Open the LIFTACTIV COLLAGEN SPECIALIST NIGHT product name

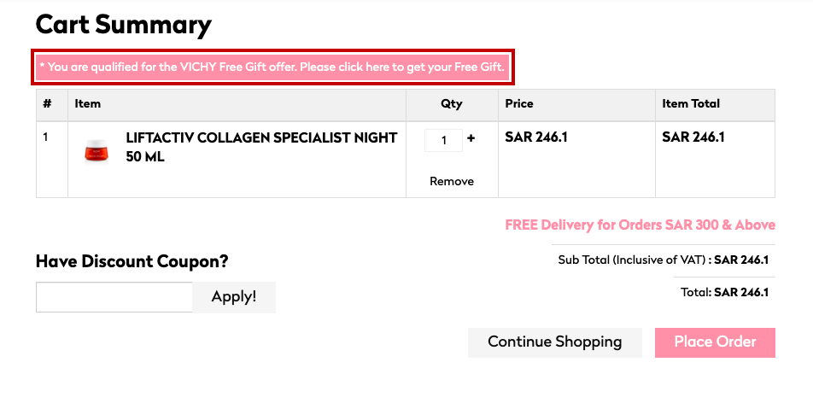coord(261,148)
